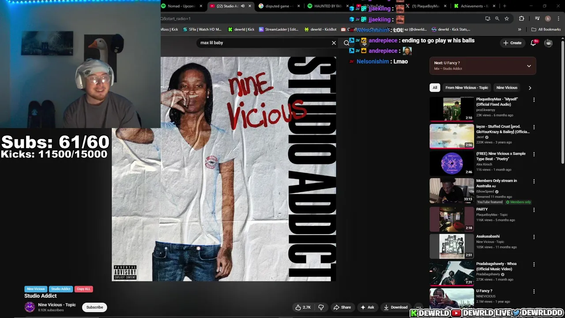Image resolution: width=565 pixels, height=318 pixels.
Task: Close the Achievements Kick tab
Action: pyautogui.click(x=494, y=6)
